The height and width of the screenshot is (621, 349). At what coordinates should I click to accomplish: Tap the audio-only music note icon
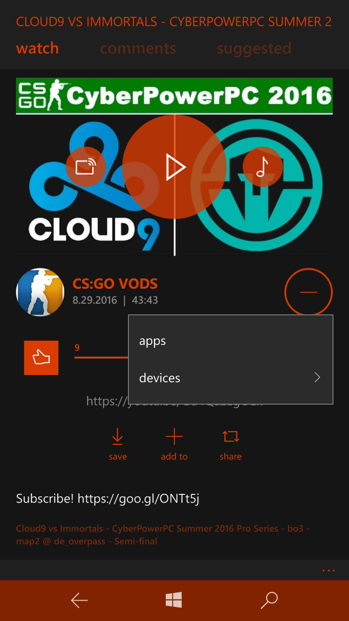click(x=262, y=167)
